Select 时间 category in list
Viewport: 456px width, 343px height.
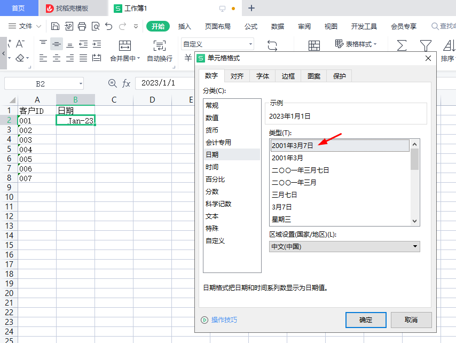[x=232, y=167]
